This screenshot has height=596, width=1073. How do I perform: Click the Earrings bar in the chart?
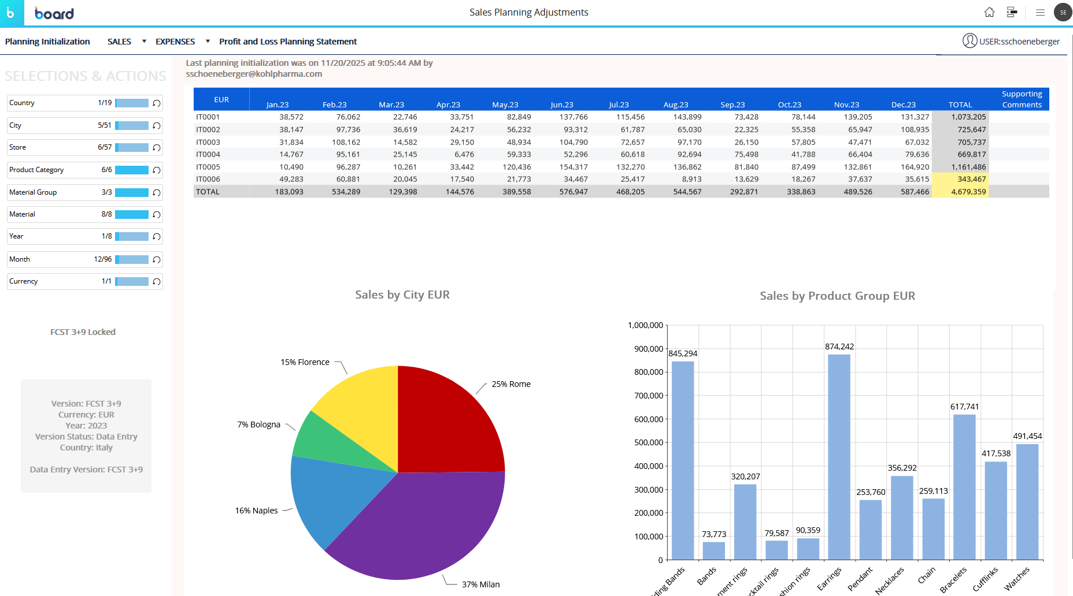tap(839, 456)
